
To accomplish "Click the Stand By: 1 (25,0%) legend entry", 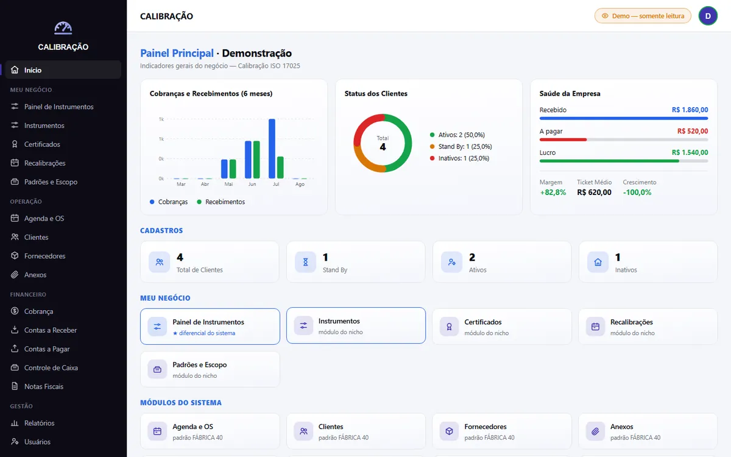I will [461, 146].
